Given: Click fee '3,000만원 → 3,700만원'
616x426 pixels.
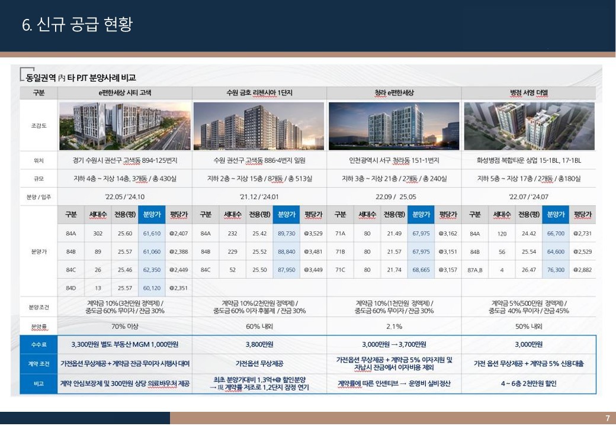Looking at the screenshot, I should (394, 344).
